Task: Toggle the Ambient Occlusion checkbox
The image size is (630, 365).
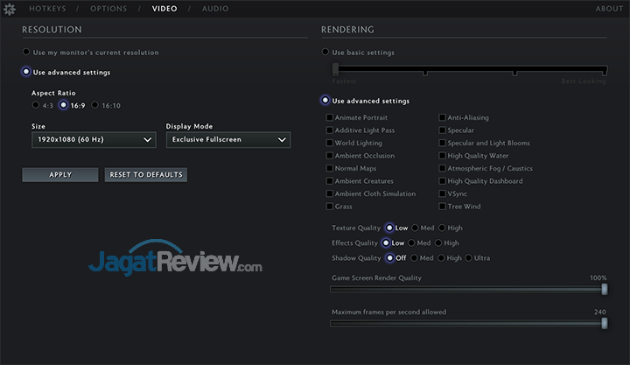Action: [329, 156]
